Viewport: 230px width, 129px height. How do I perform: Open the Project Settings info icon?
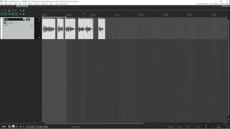point(13,10)
